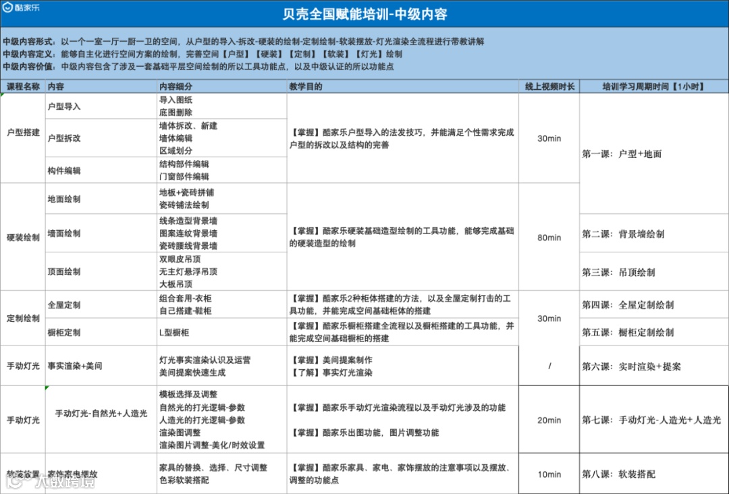Viewport: 729px width, 494px height.
Task: Select the 硬装绘制 course cell
Action: pyautogui.click(x=23, y=238)
